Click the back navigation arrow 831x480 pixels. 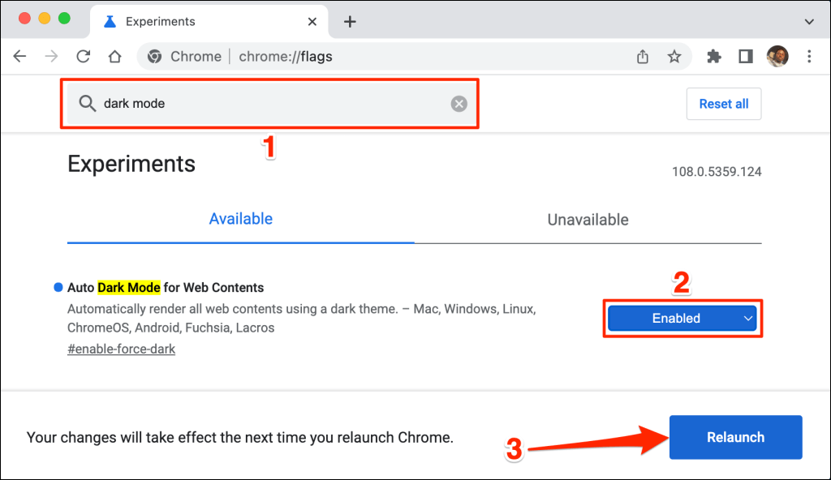20,57
